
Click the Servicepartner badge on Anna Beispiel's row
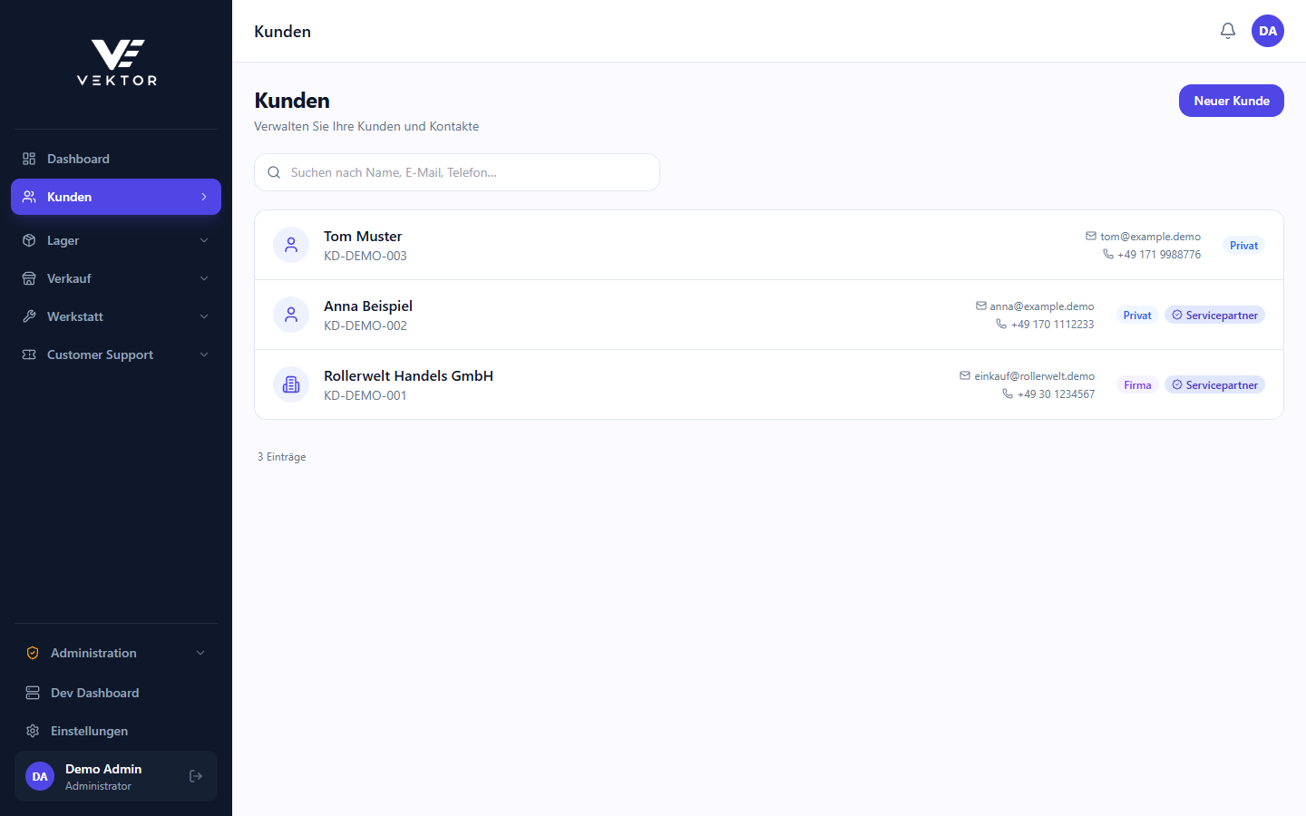[x=1214, y=315]
